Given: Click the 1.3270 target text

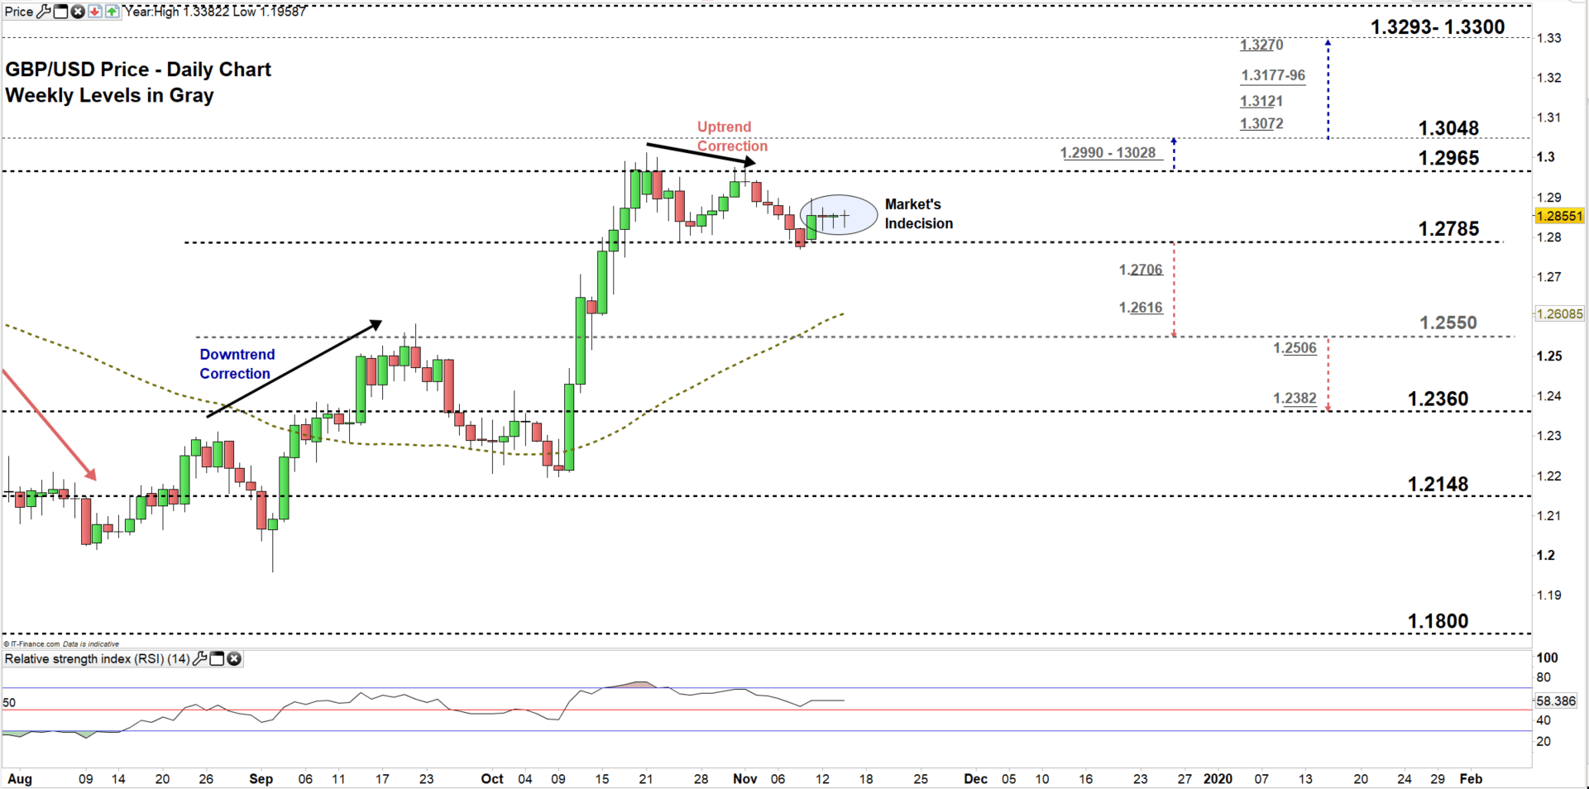Looking at the screenshot, I should (x=1261, y=45).
